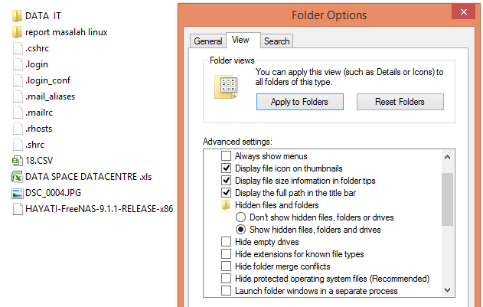
Task: Select Don't show hidden files radio option
Action: [240, 217]
